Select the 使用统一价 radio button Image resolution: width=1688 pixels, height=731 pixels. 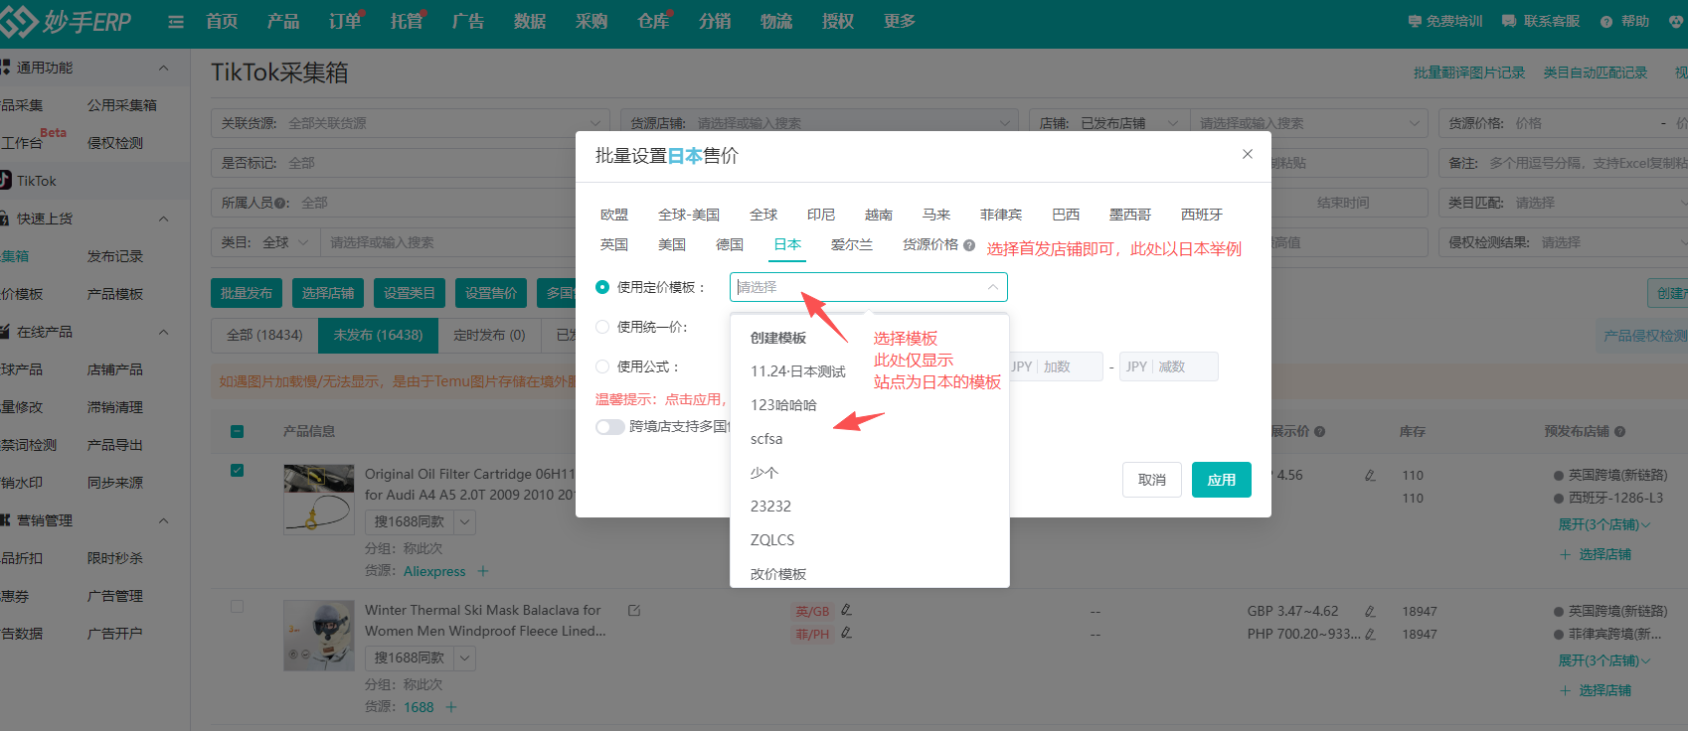602,327
